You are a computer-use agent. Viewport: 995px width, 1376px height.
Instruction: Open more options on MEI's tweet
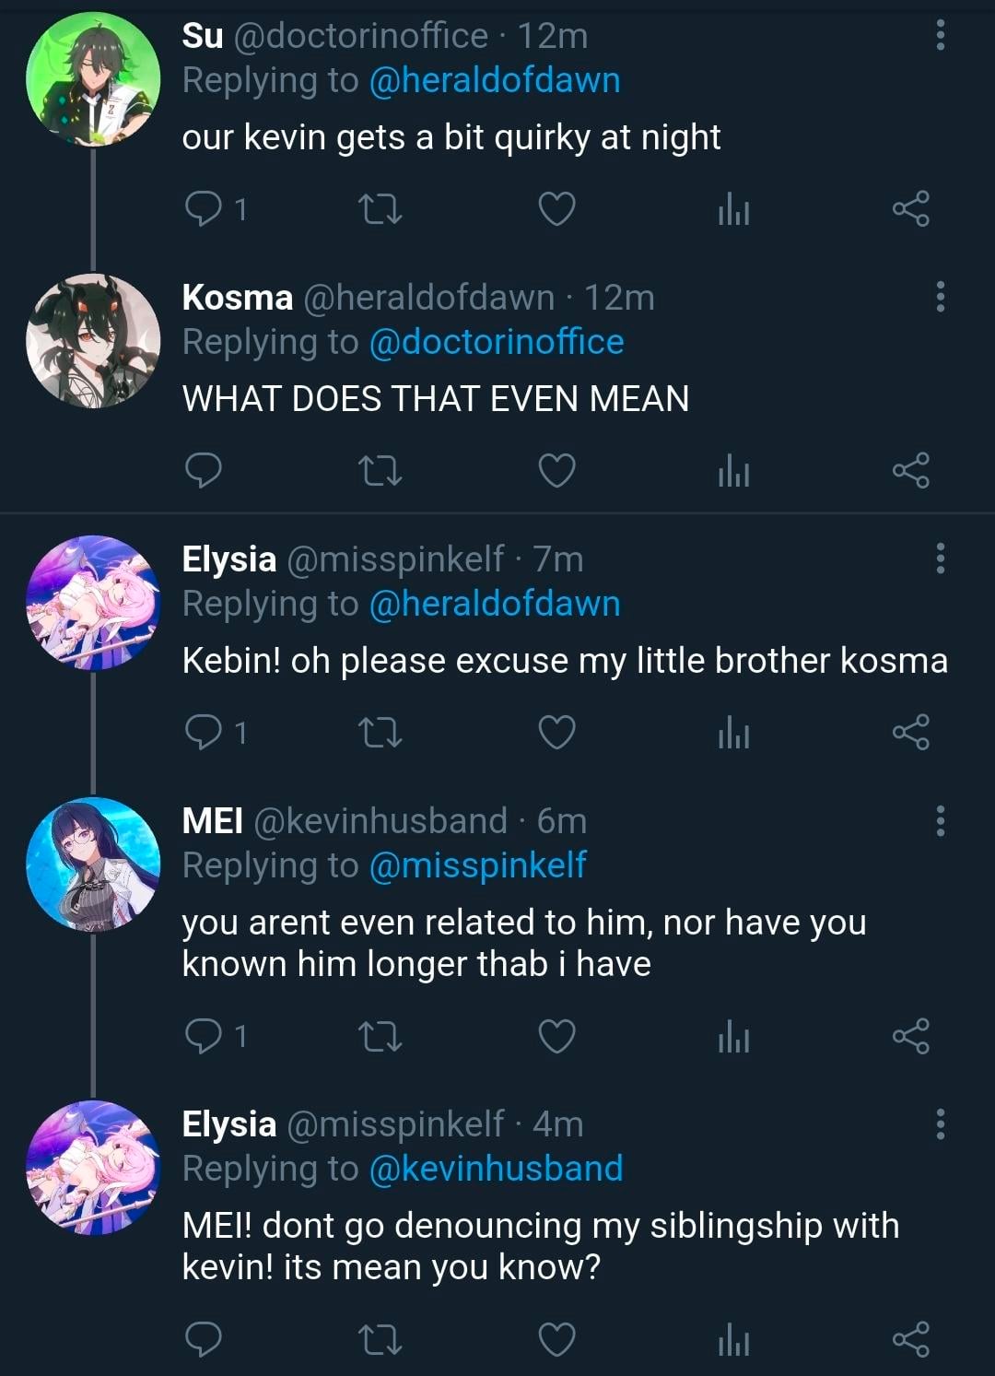click(x=940, y=820)
